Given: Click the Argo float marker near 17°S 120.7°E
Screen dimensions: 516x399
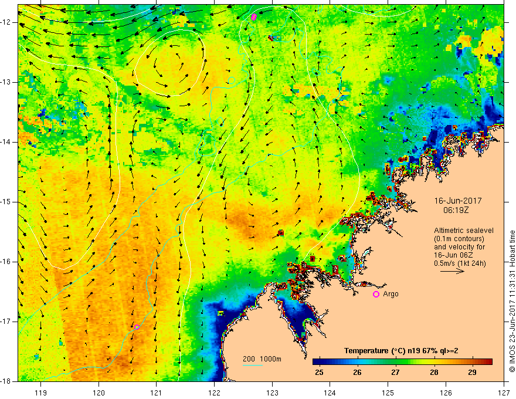Looking at the screenshot, I should (x=137, y=327).
